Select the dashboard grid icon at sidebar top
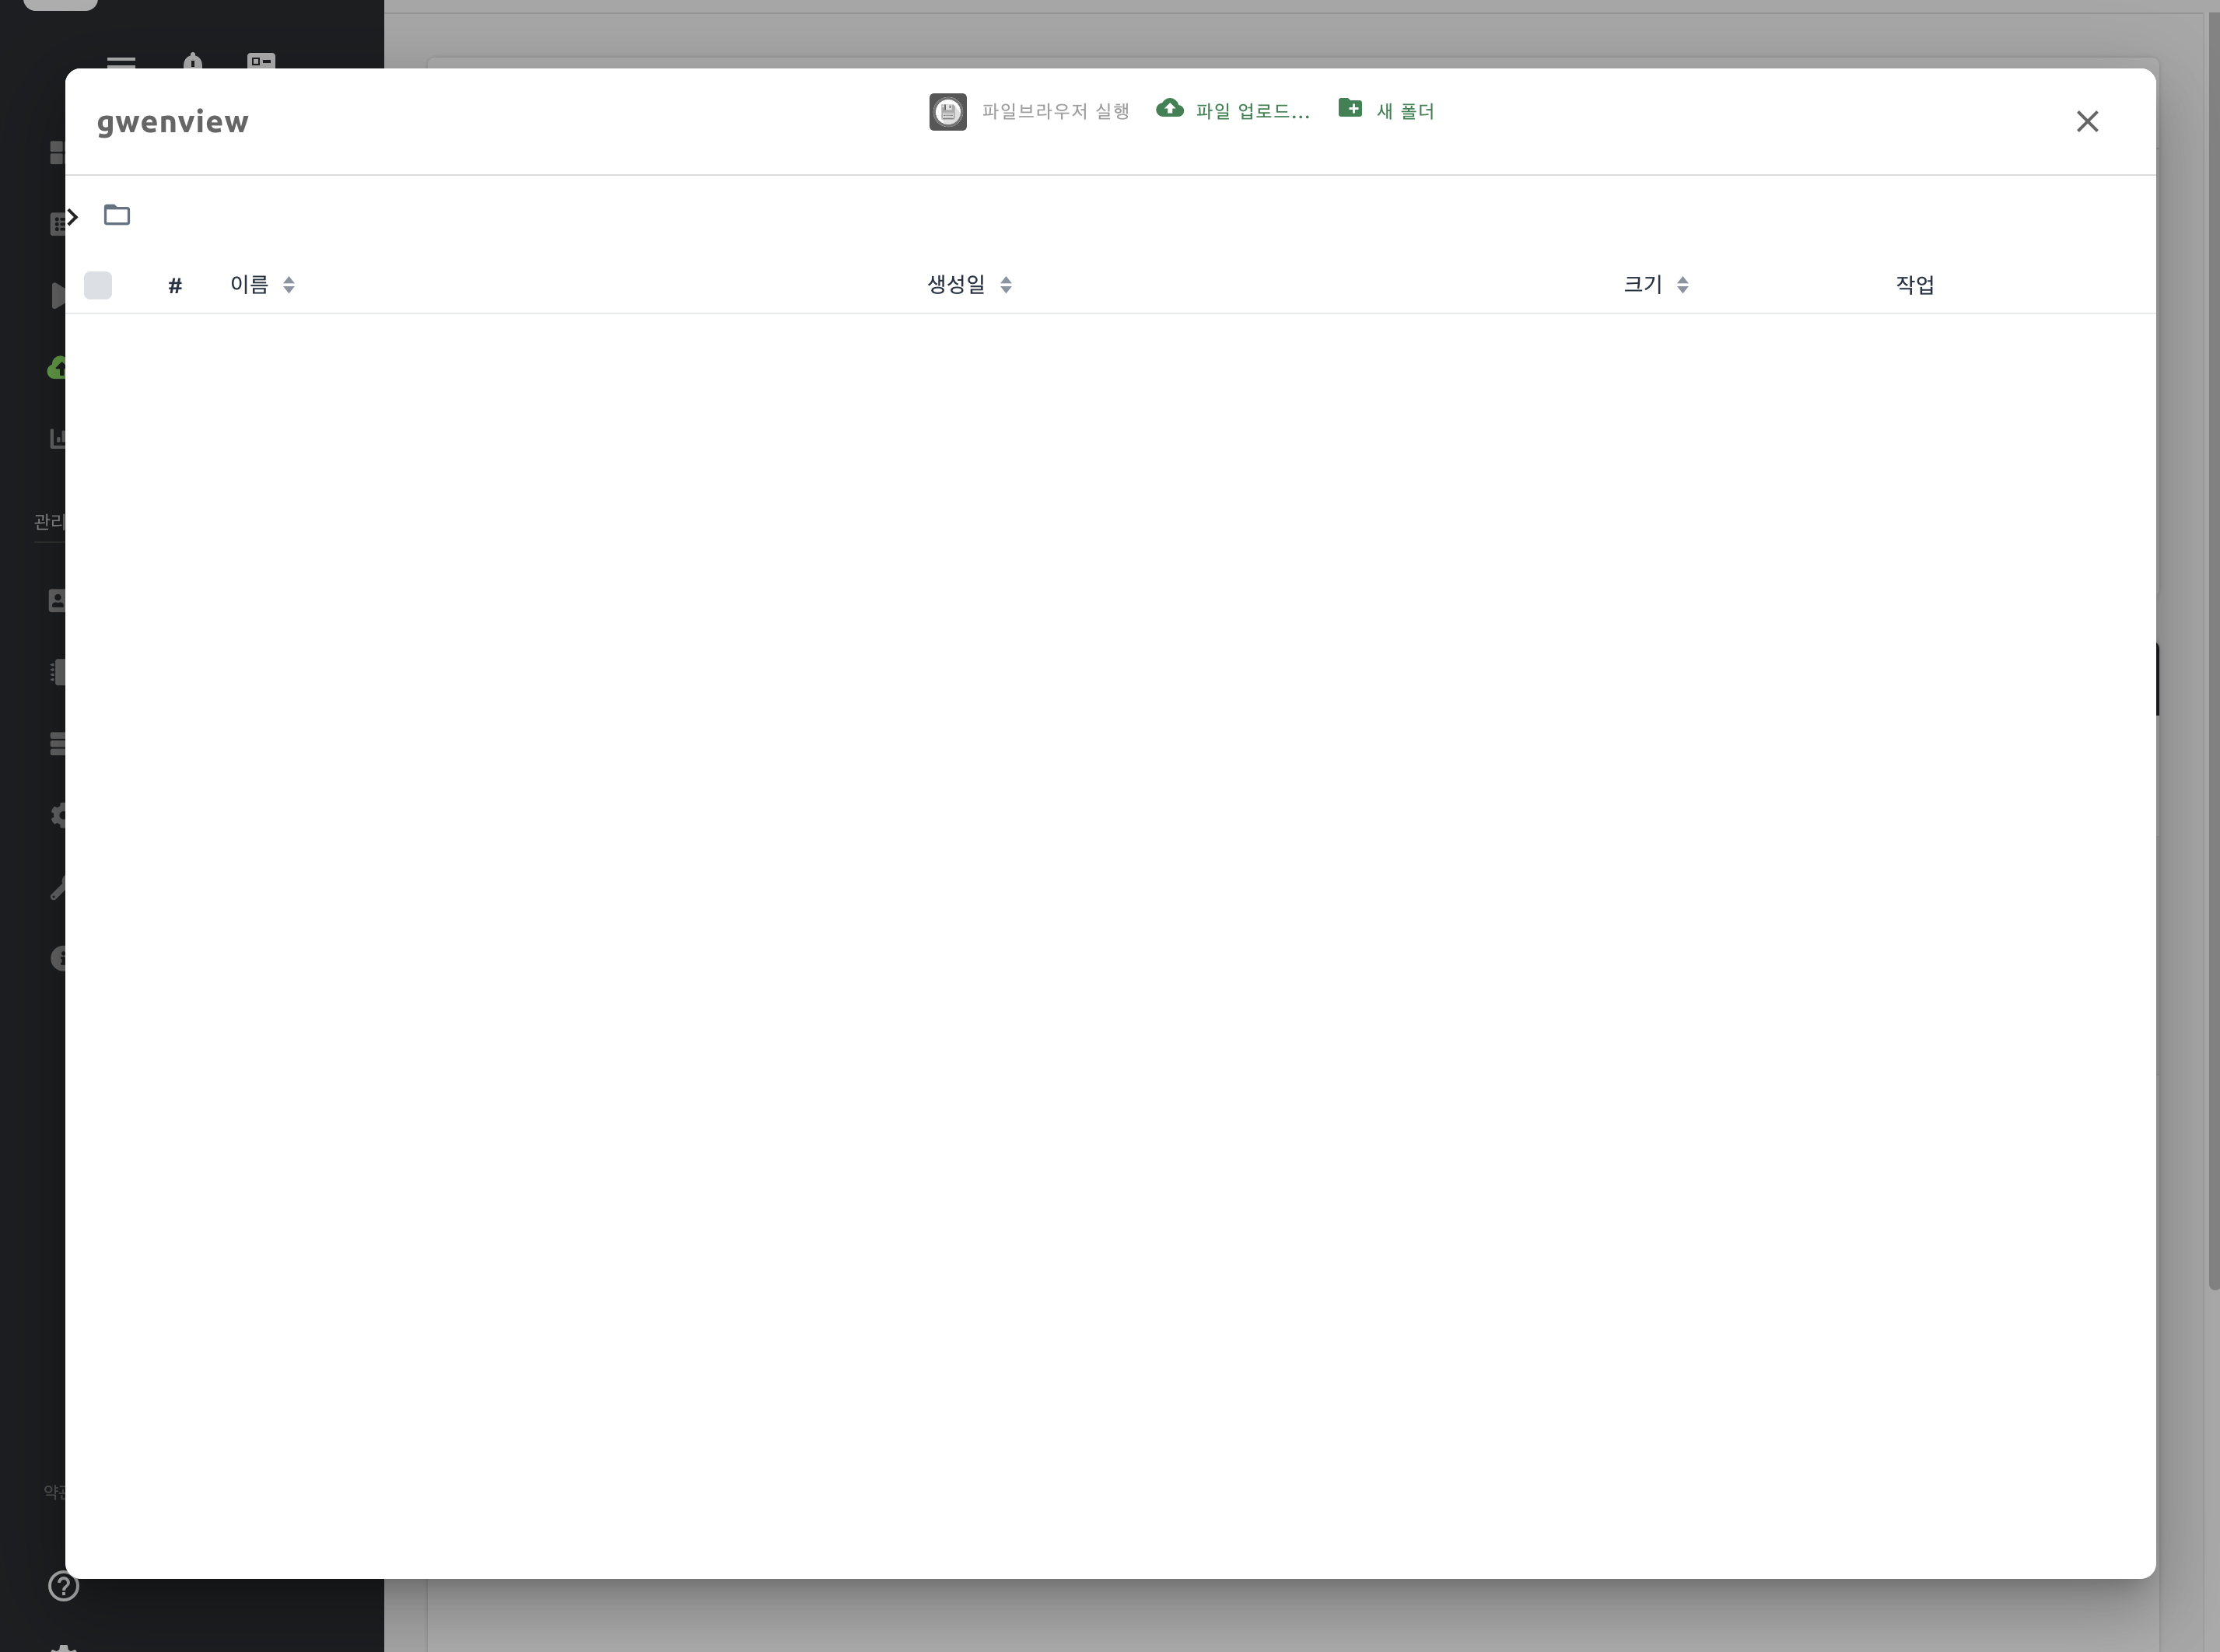 (x=57, y=152)
